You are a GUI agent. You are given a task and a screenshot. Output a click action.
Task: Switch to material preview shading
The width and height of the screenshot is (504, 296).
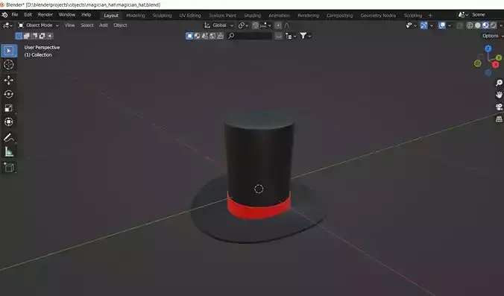485,25
